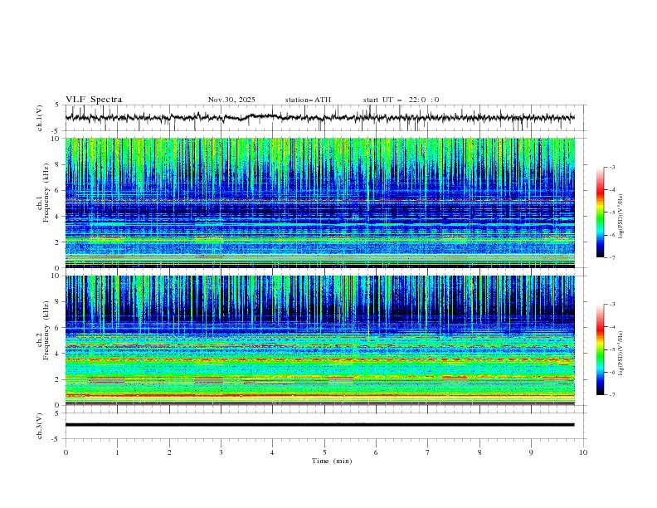Click the ch.1 frequency spectrogram panel
This screenshot has height=508, width=657.
point(320,203)
